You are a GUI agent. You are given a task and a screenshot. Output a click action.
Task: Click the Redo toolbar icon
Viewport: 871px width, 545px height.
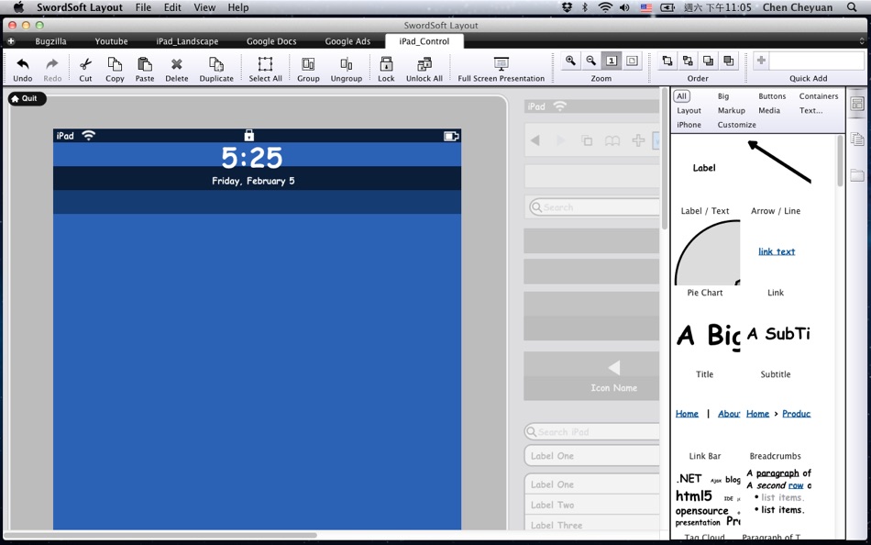(x=52, y=64)
